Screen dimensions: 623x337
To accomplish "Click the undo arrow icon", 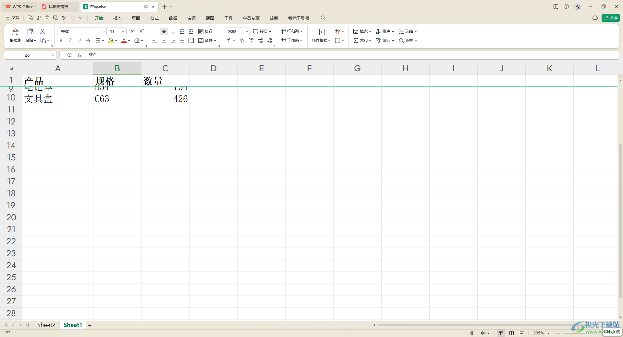I will coord(64,18).
